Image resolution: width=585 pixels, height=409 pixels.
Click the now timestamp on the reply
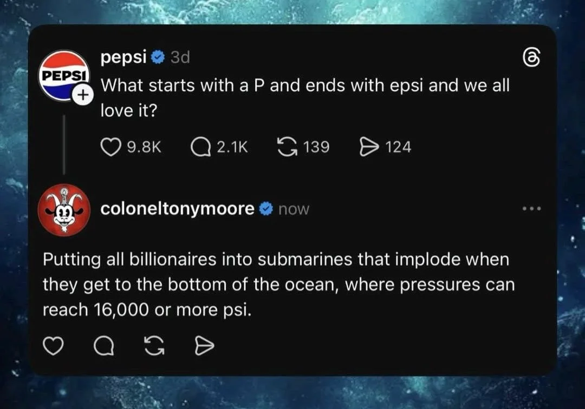pyautogui.click(x=294, y=209)
